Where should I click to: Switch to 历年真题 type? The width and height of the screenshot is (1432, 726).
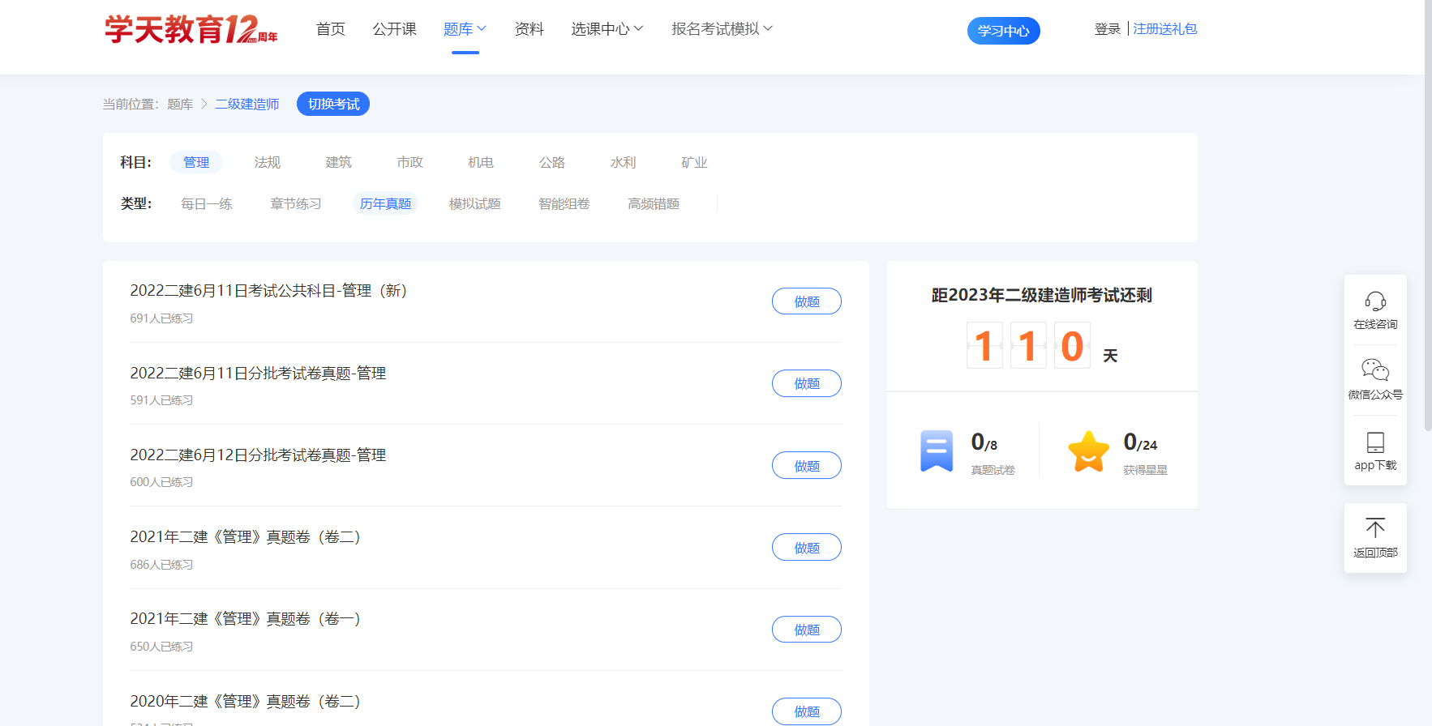coord(386,203)
